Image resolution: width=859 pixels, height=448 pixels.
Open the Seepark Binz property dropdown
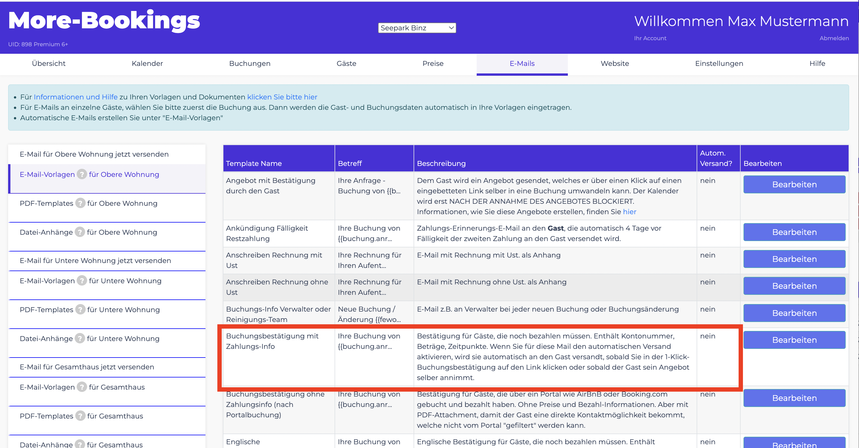pos(417,28)
